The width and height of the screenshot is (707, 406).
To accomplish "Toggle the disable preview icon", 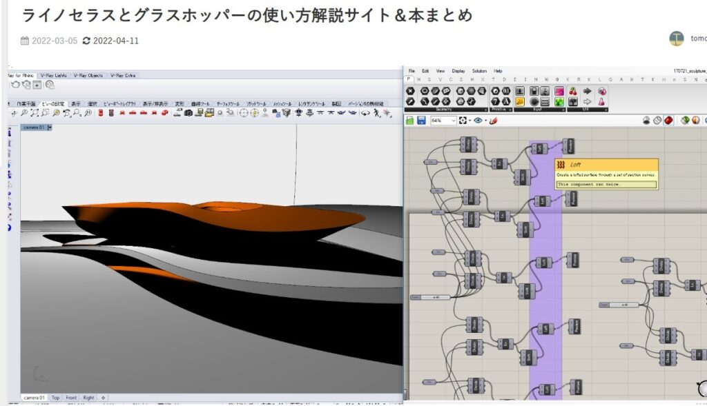I will click(647, 121).
